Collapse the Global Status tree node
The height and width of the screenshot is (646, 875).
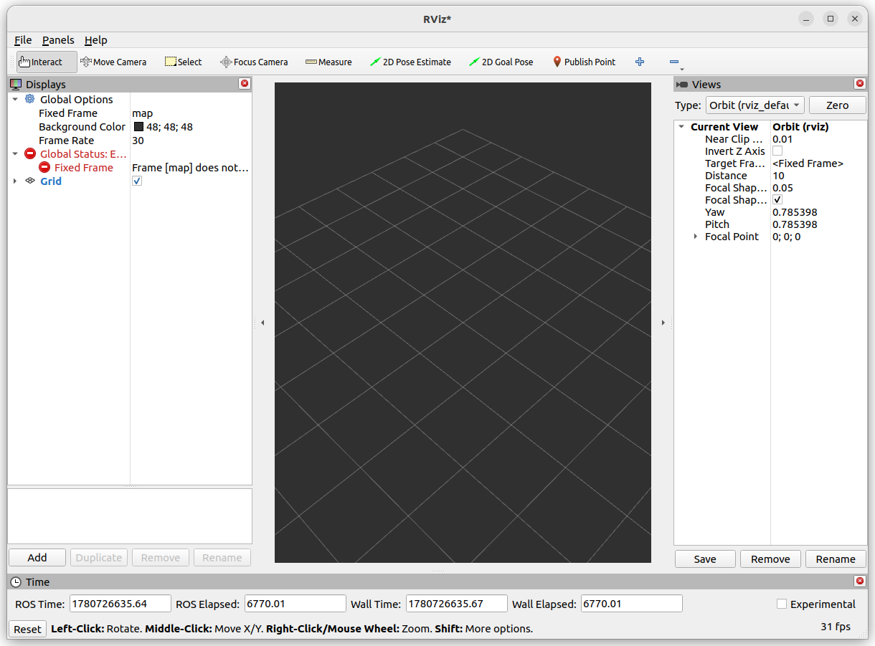15,153
